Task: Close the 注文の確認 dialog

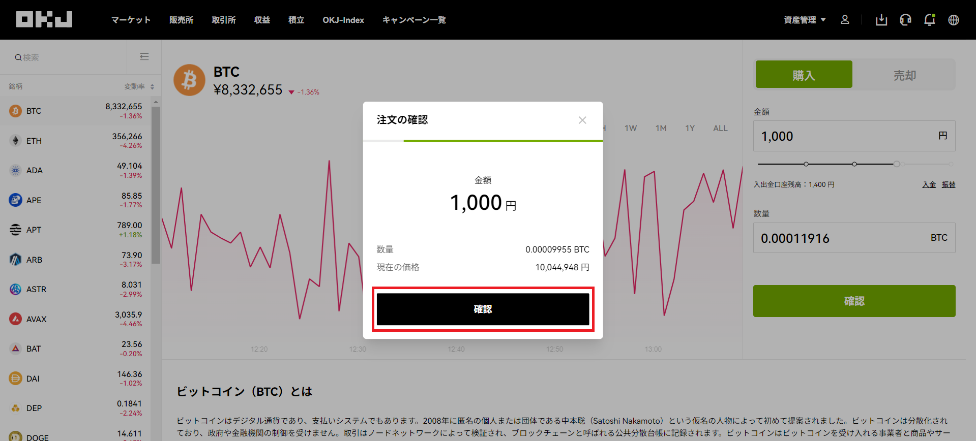Action: click(x=582, y=120)
